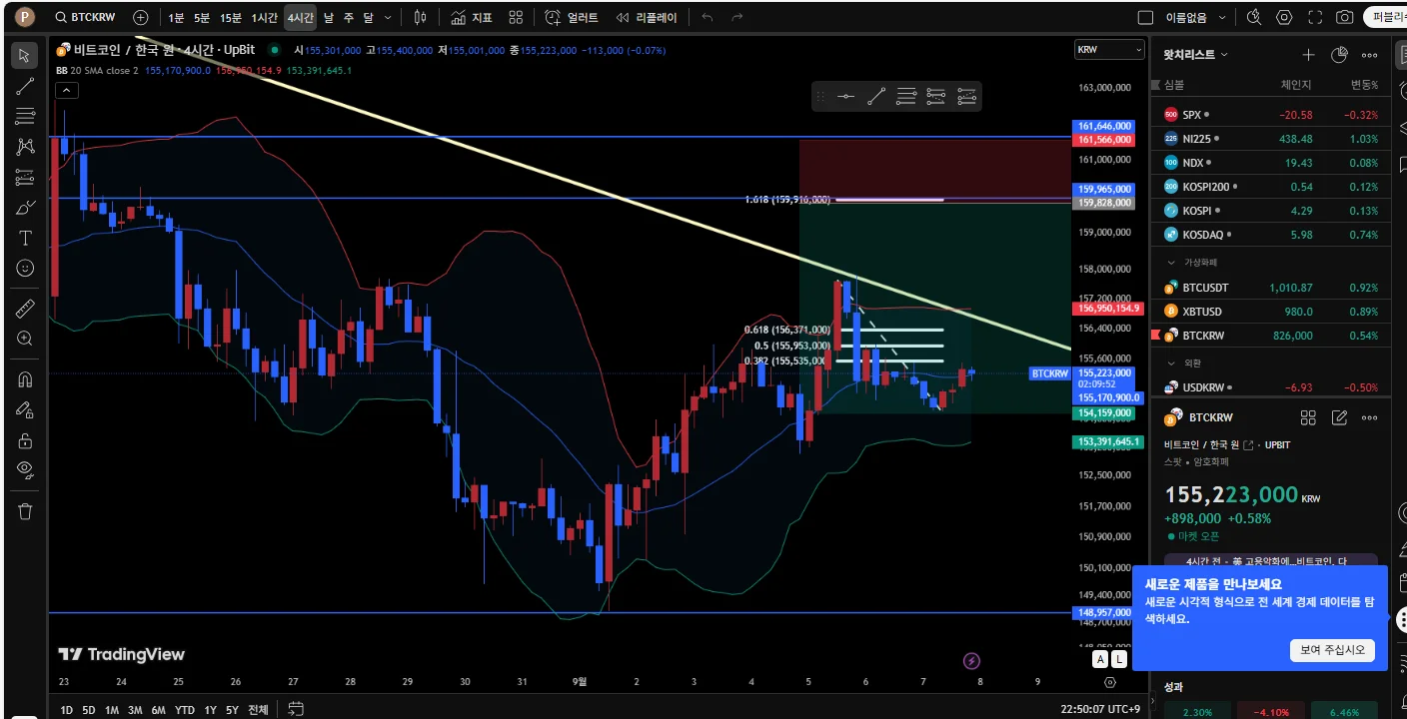Toggle stay in drawing mode
Viewport: 1407px width, 719px height.
[x=25, y=409]
